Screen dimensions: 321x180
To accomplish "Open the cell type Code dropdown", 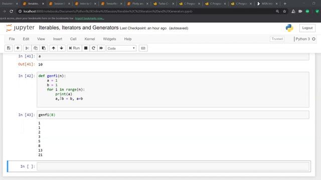I will coord(121,48).
